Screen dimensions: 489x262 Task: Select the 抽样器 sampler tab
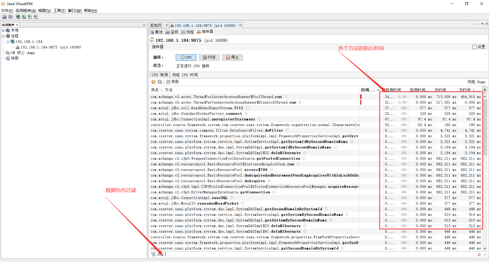point(205,32)
